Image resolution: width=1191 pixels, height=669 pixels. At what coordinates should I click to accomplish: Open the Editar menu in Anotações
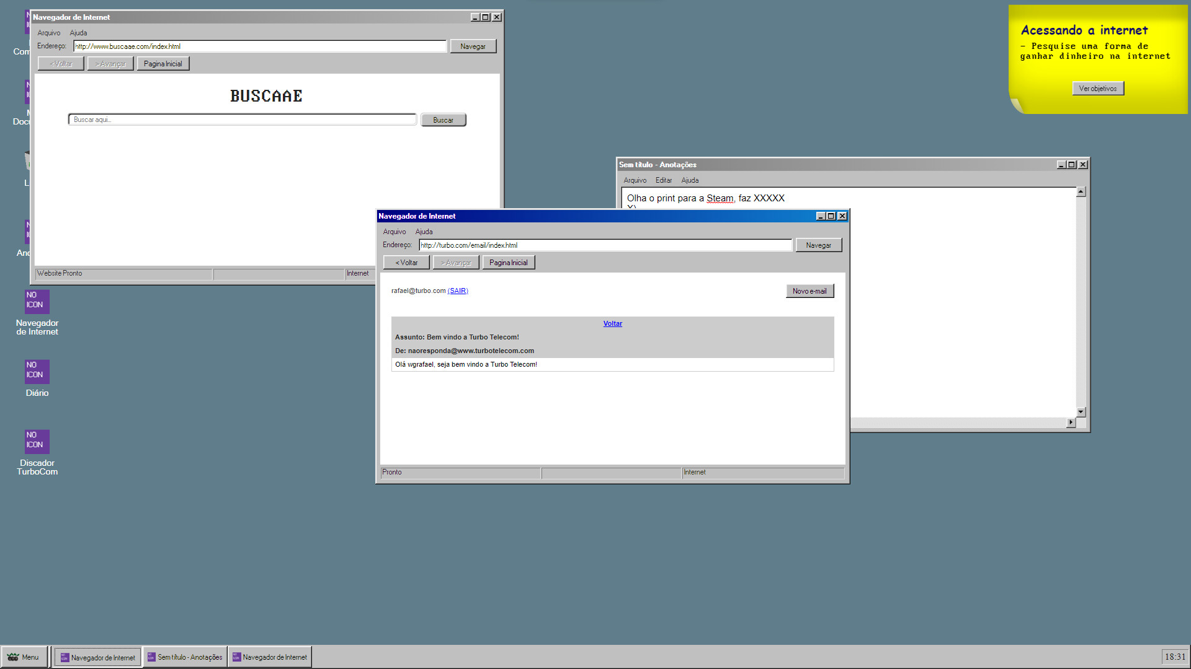pyautogui.click(x=663, y=180)
